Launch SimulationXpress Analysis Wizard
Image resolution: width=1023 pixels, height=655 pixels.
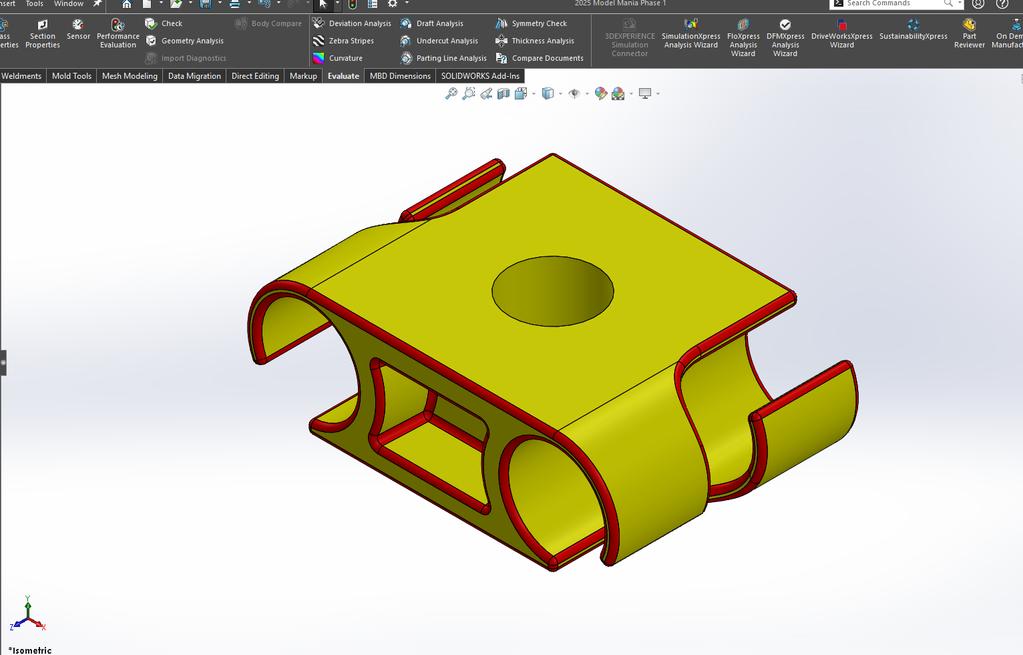click(x=691, y=33)
